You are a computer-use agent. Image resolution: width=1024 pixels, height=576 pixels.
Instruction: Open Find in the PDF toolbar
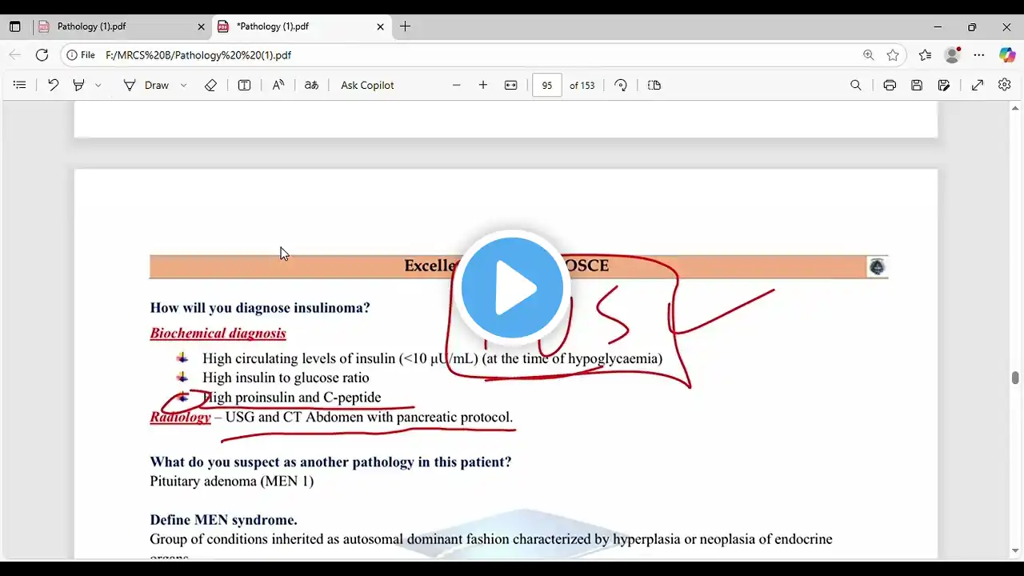[856, 85]
